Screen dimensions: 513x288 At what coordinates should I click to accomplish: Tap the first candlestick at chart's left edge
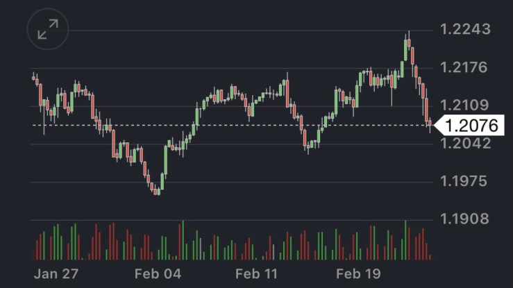tap(33, 77)
